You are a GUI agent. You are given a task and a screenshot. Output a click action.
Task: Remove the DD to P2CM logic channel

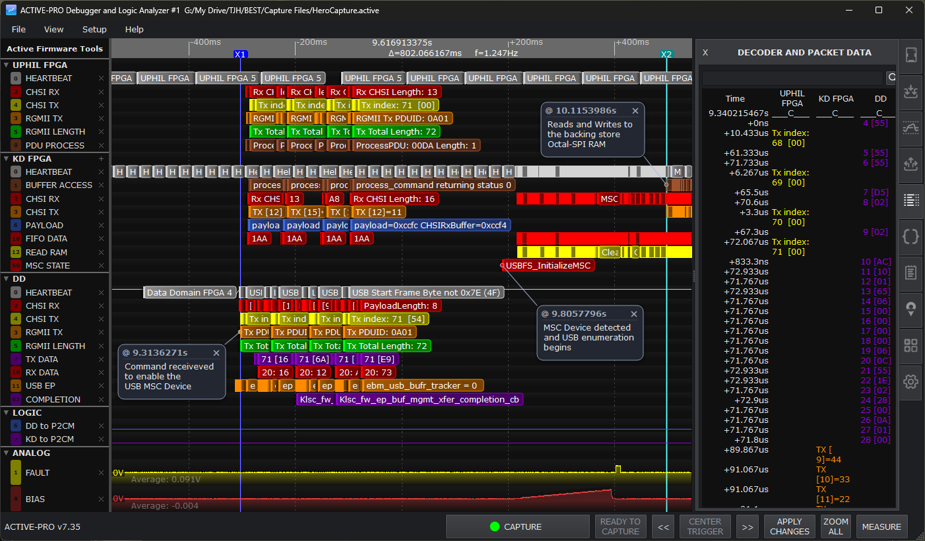pos(101,426)
